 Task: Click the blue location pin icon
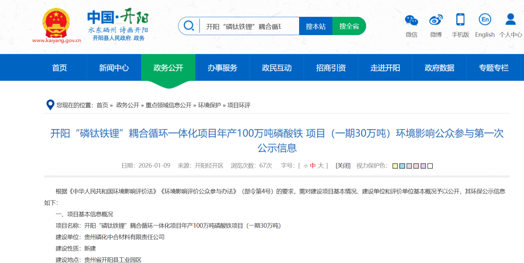[x=50, y=105]
